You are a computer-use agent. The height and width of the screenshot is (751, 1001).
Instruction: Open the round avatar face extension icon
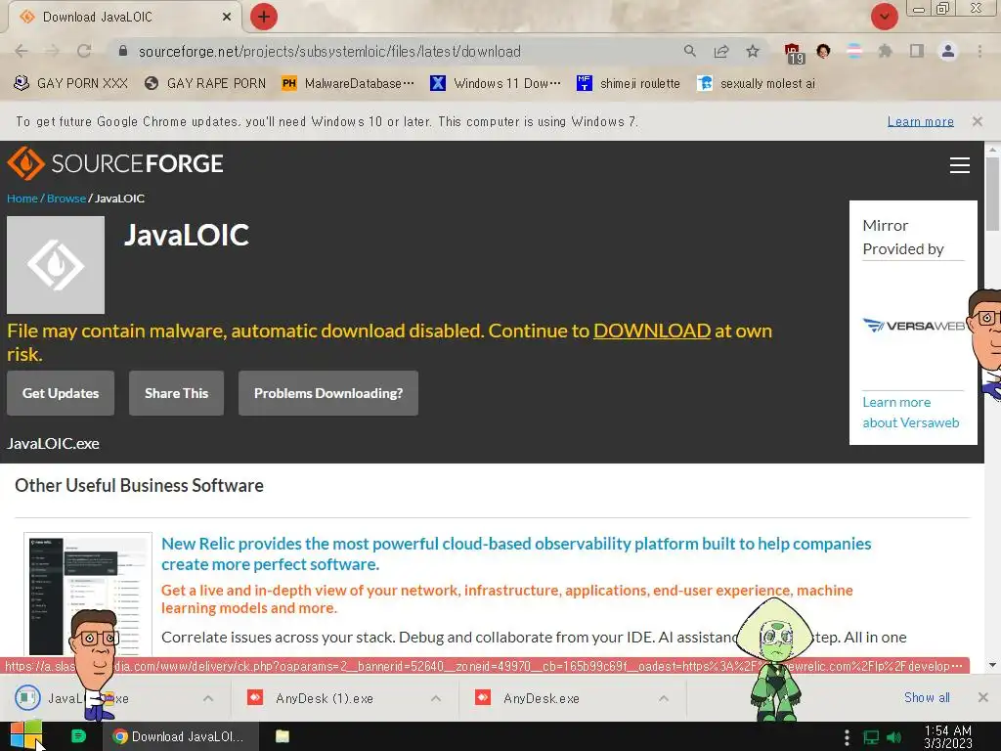823,51
